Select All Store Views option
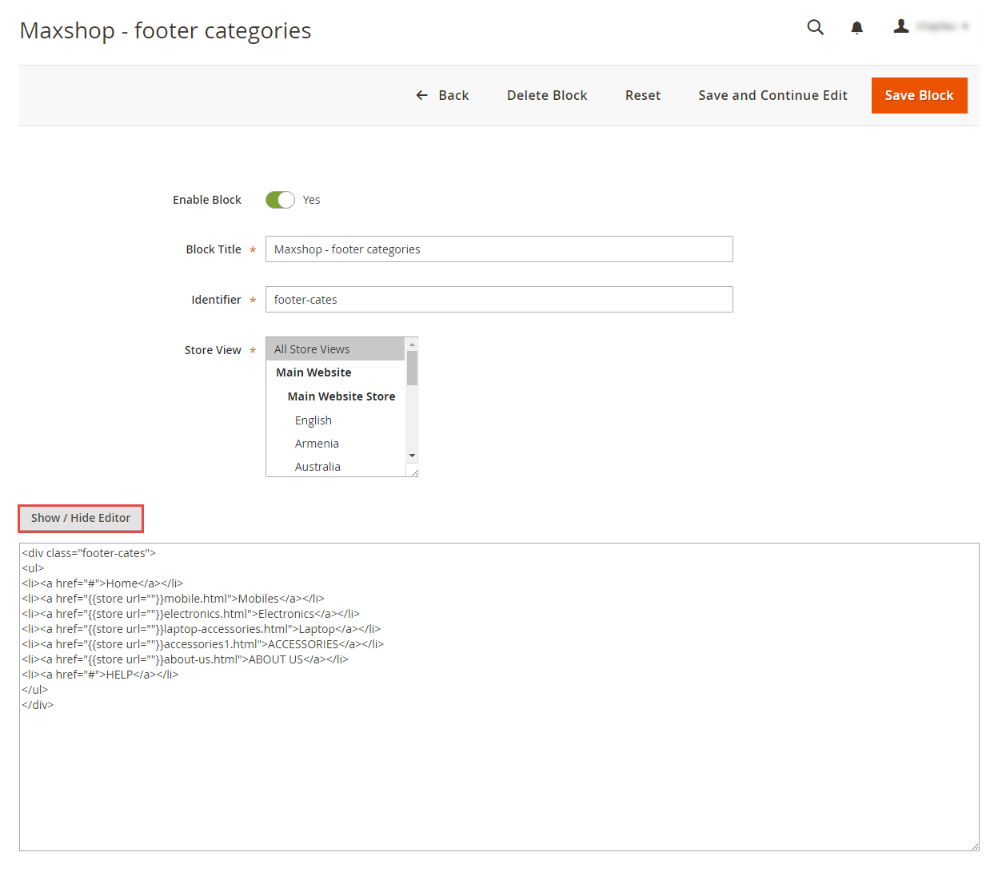This screenshot has width=994, height=896. click(x=335, y=349)
